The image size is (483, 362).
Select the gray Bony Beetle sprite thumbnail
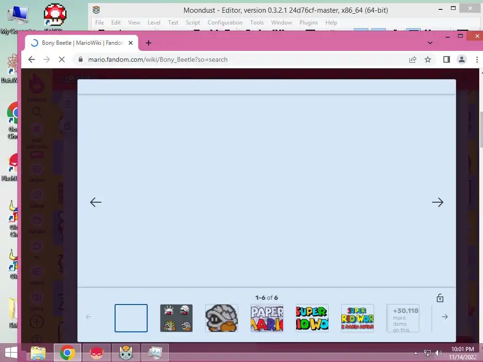222,318
